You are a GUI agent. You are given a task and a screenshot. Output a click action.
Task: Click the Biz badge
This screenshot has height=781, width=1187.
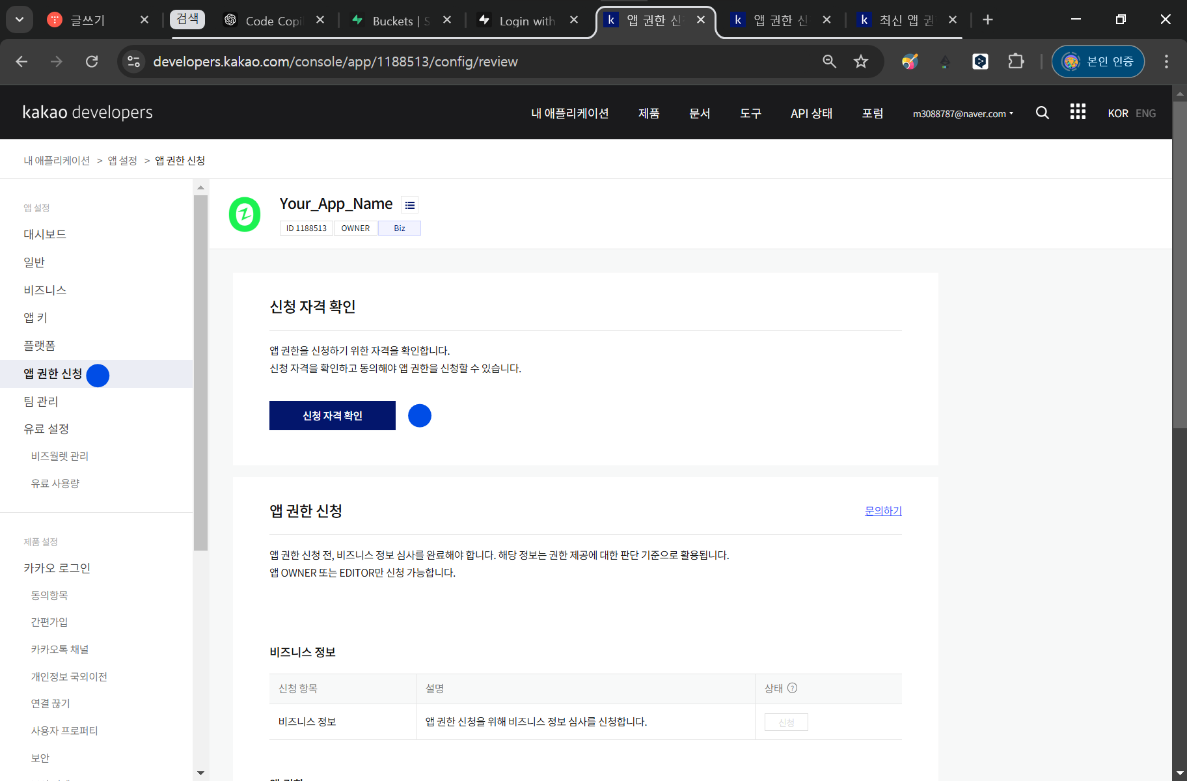[x=400, y=228]
